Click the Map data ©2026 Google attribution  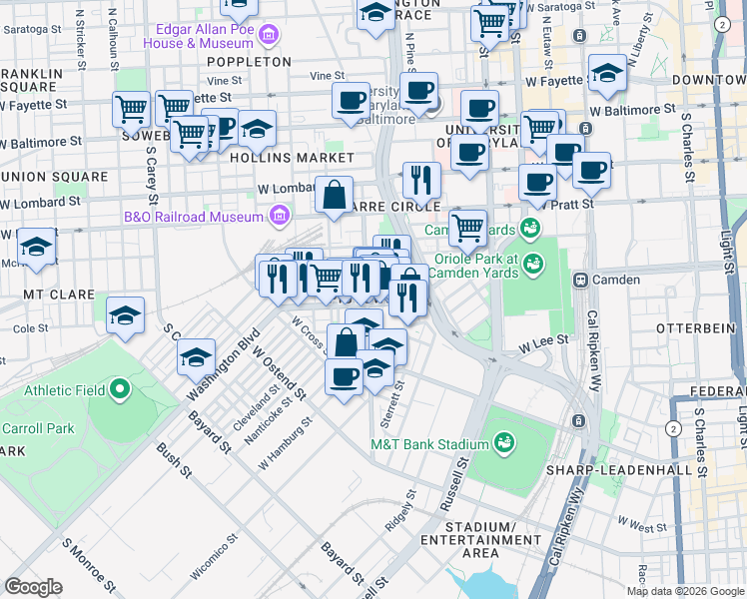685,592
